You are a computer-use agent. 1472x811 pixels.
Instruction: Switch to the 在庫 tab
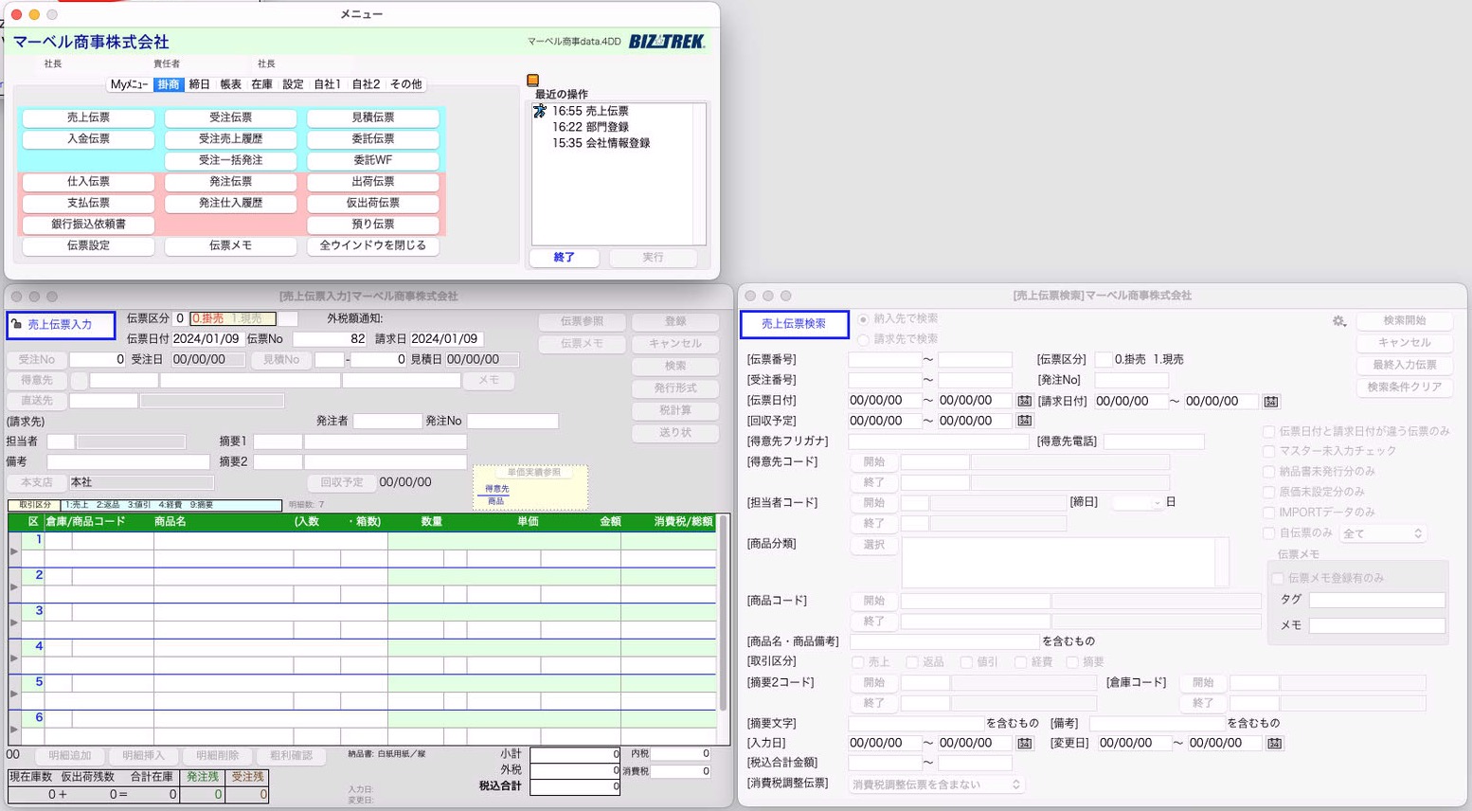261,84
